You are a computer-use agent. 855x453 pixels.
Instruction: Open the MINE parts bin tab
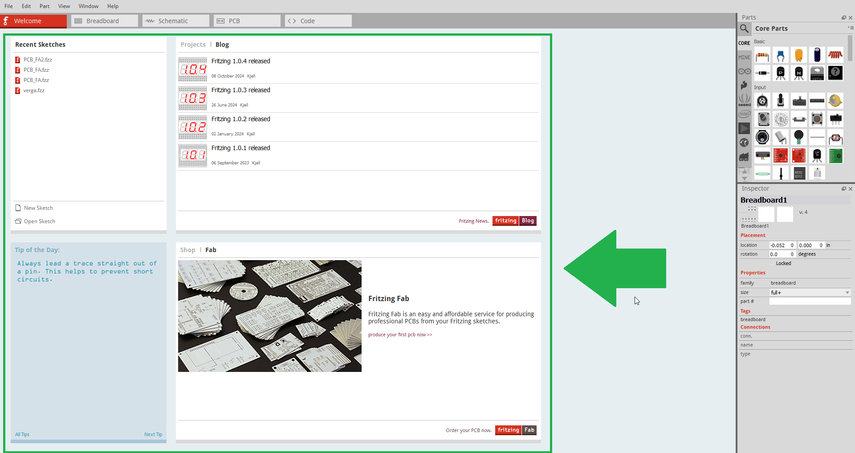point(744,57)
